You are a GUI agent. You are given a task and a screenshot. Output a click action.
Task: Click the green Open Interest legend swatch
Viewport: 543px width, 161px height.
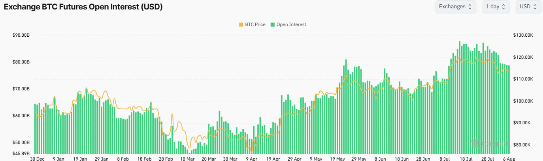273,24
